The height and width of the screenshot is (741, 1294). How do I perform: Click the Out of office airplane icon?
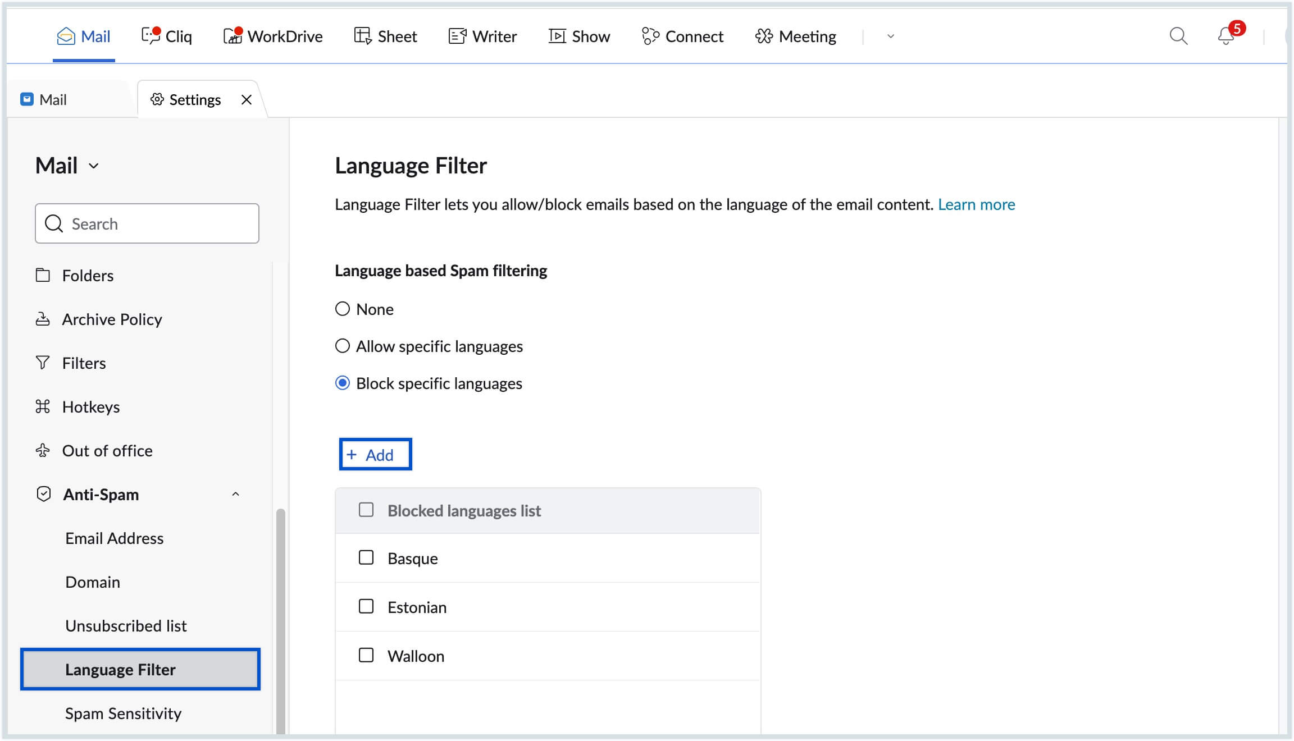43,450
